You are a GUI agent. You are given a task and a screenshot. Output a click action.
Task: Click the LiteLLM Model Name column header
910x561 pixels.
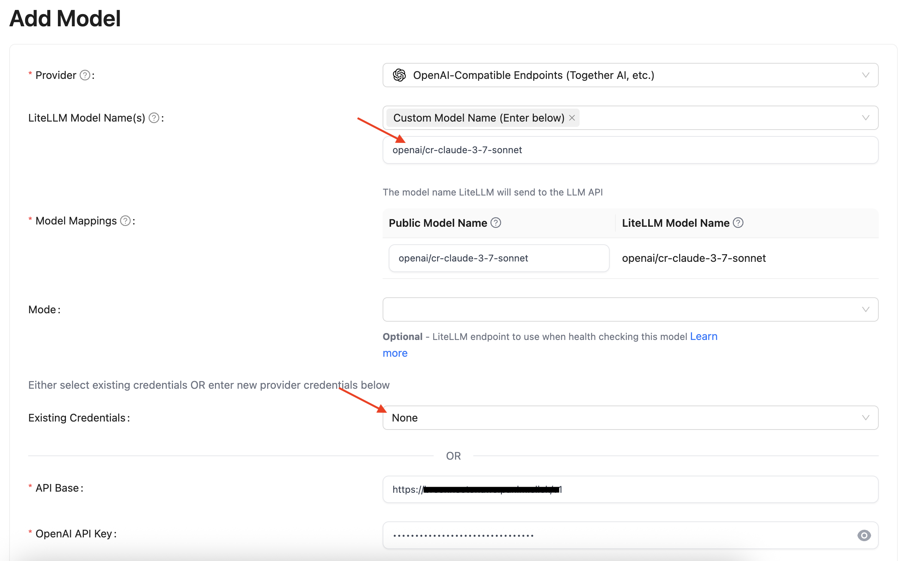[x=675, y=223]
